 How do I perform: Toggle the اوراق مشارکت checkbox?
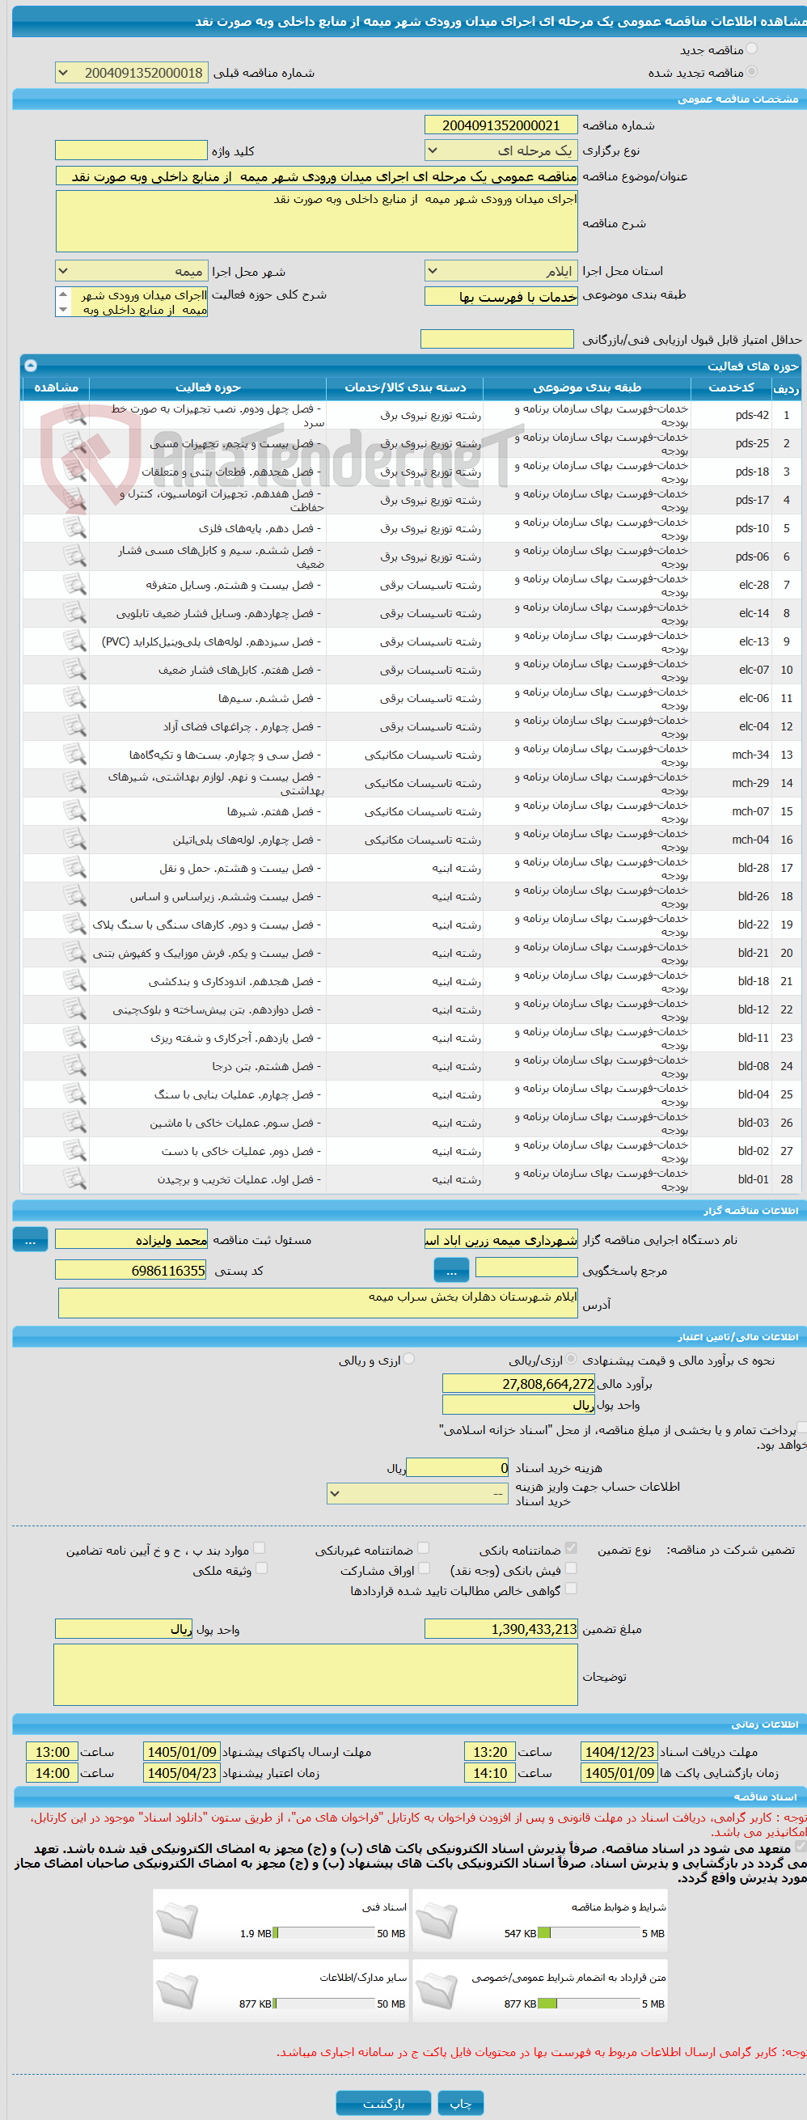[424, 1568]
